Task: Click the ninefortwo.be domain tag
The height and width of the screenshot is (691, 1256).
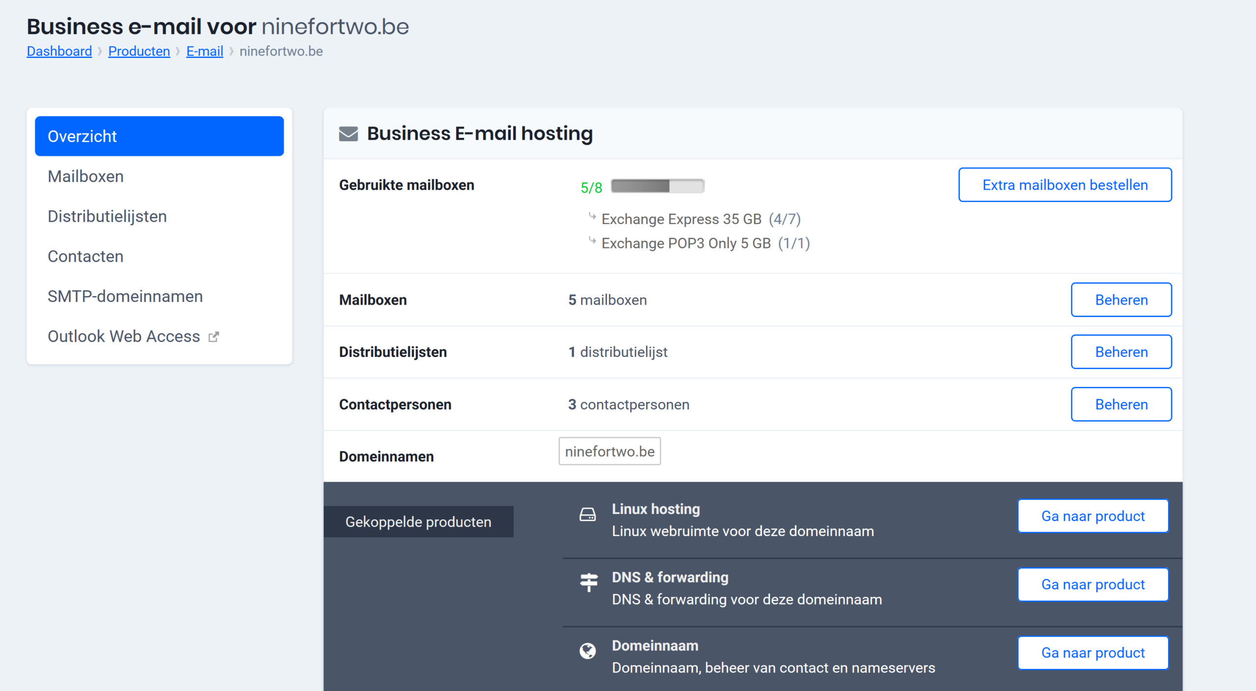Action: [609, 451]
